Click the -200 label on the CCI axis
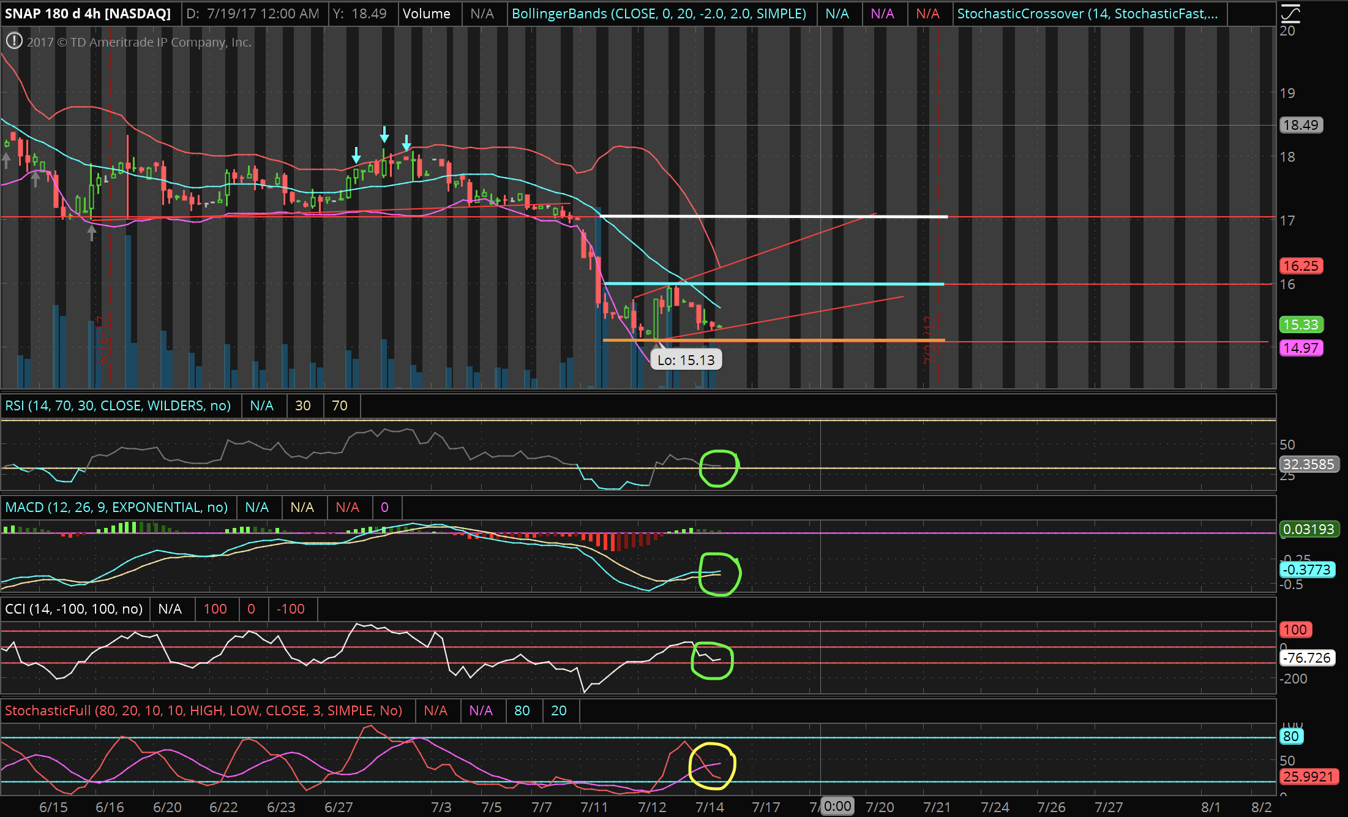 (1294, 679)
